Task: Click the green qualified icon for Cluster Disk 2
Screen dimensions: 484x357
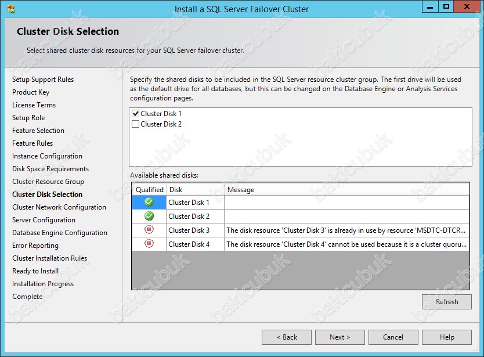Action: (149, 216)
